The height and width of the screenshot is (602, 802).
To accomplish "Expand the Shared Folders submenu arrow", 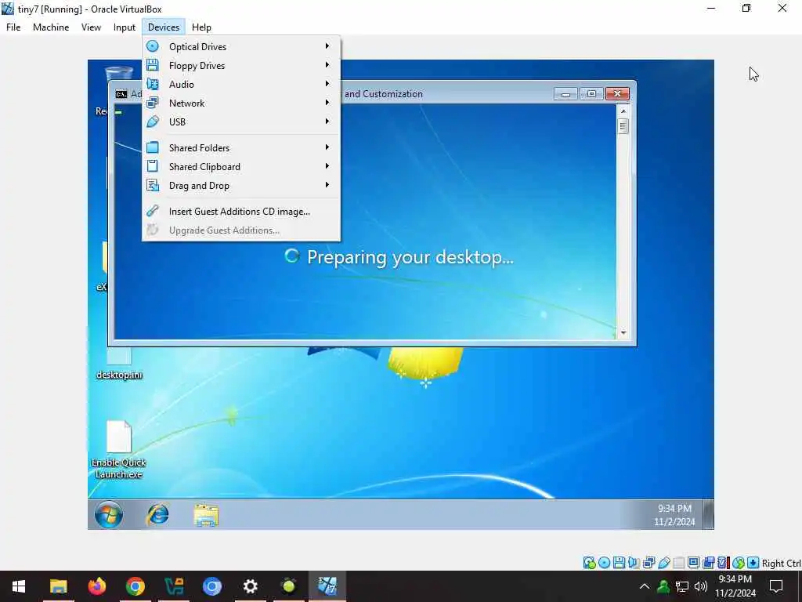I will (x=327, y=147).
